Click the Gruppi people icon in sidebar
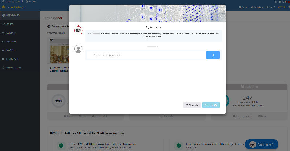290x151 pixels. (3, 24)
